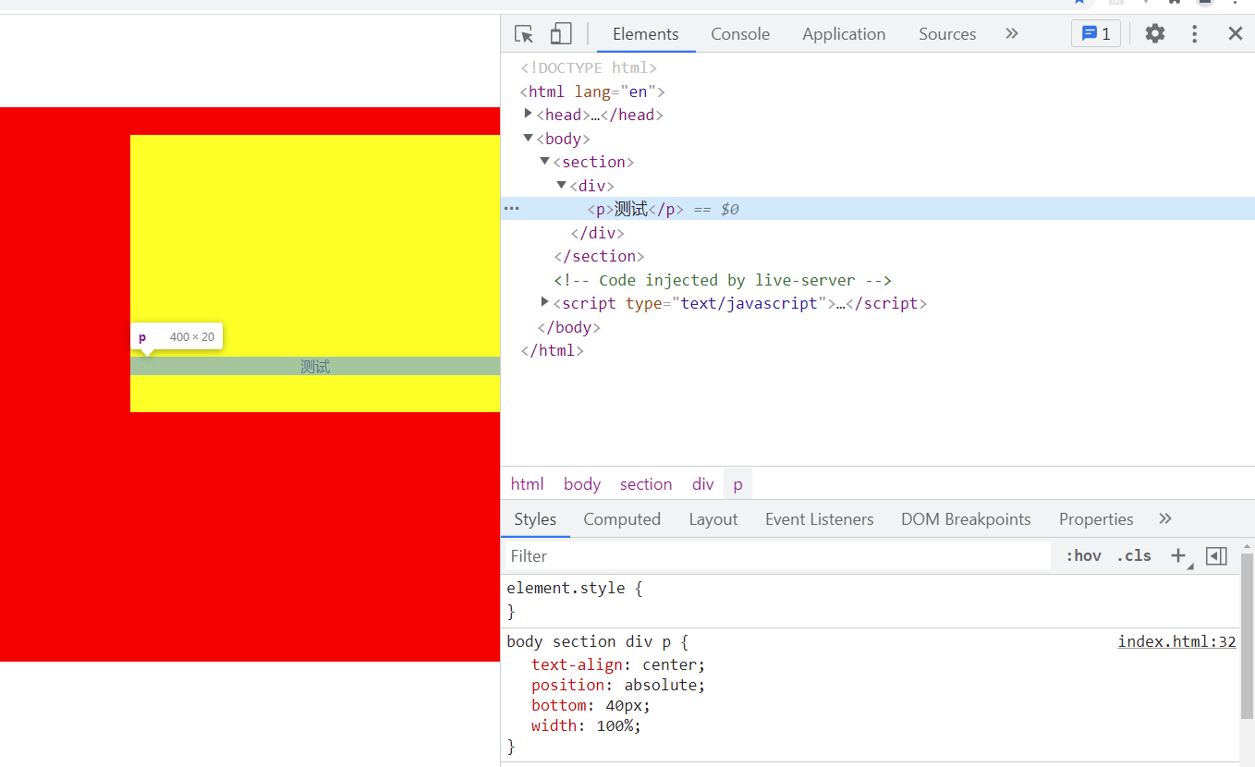
Task: Switch to the Console tab
Action: 739,34
